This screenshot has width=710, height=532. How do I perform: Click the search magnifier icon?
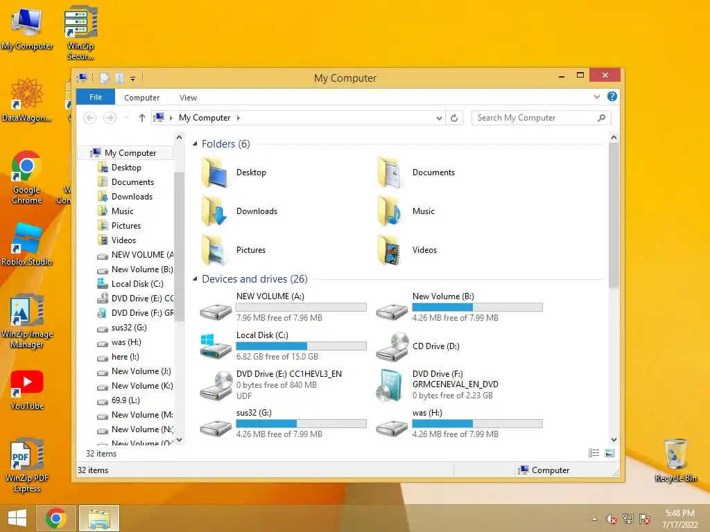coord(601,118)
